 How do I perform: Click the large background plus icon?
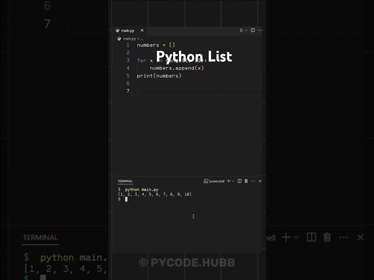[x=286, y=237]
